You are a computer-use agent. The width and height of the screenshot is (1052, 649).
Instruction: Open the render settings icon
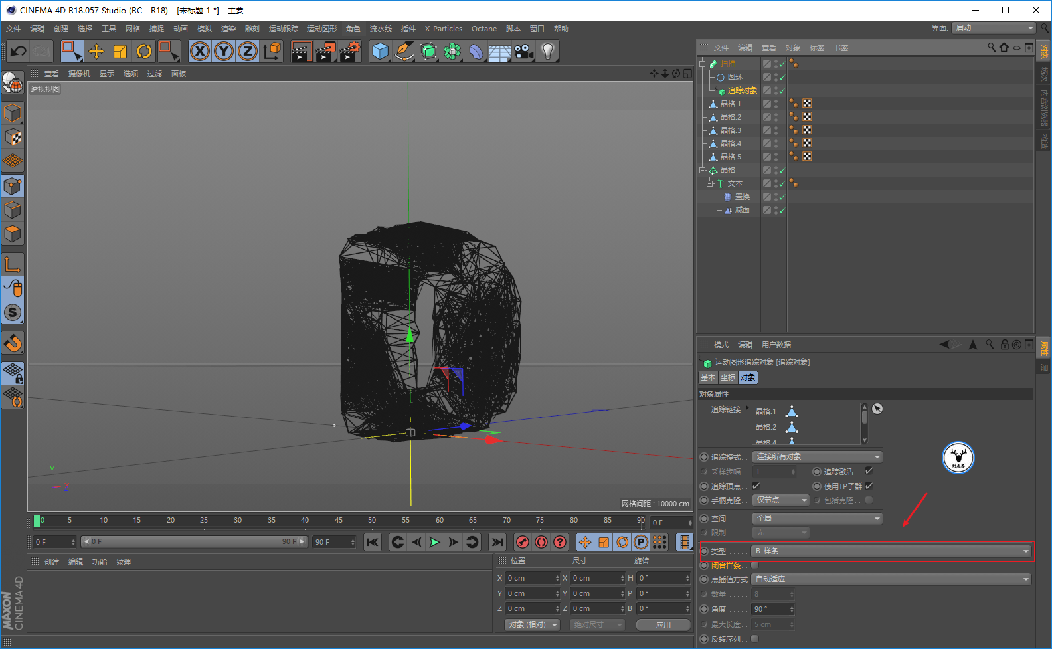350,51
